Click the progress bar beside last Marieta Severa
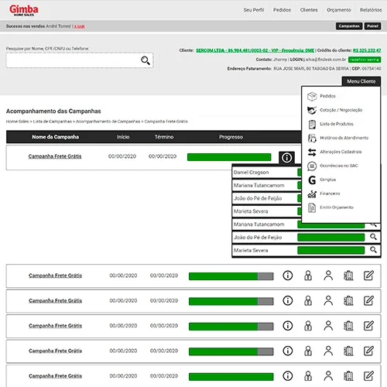Viewport: 387px width, 387px height. coord(330,250)
